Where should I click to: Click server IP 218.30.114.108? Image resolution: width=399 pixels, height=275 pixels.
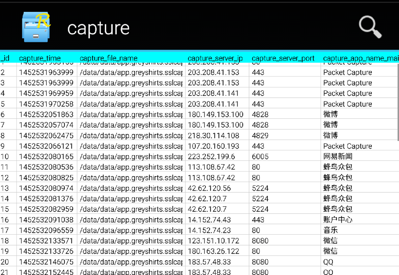(x=214, y=136)
